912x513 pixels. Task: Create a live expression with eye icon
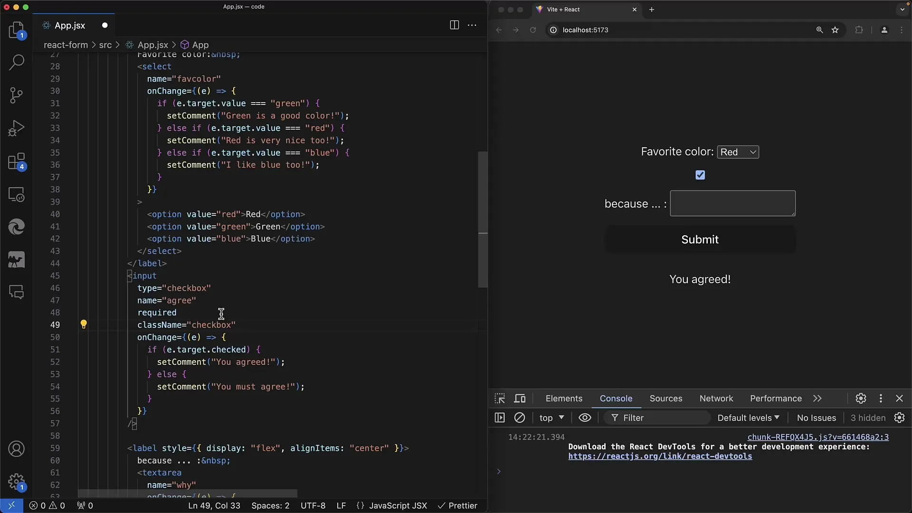pos(585,418)
